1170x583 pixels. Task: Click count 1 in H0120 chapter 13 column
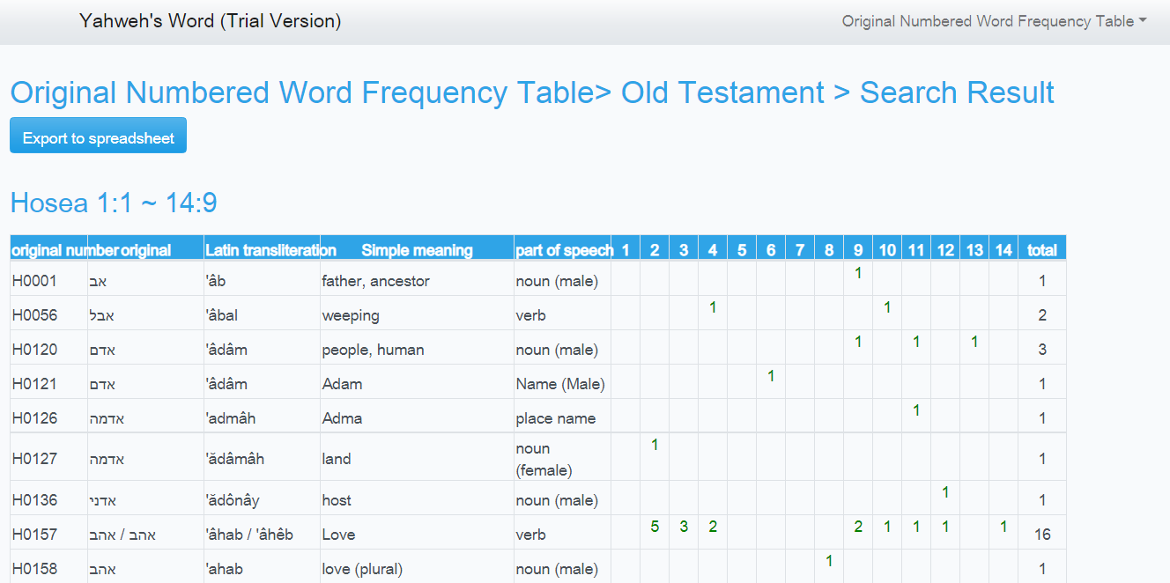(x=974, y=342)
